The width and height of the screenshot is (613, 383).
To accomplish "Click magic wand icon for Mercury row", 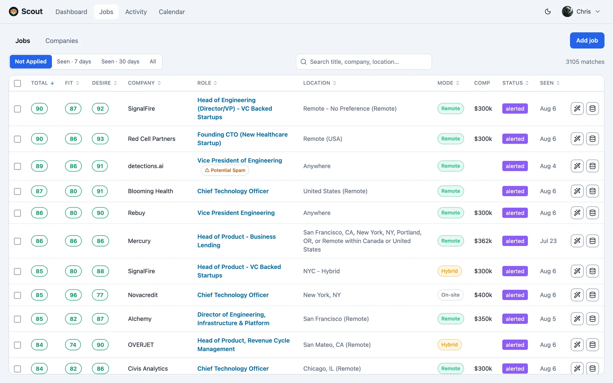I will point(577,241).
